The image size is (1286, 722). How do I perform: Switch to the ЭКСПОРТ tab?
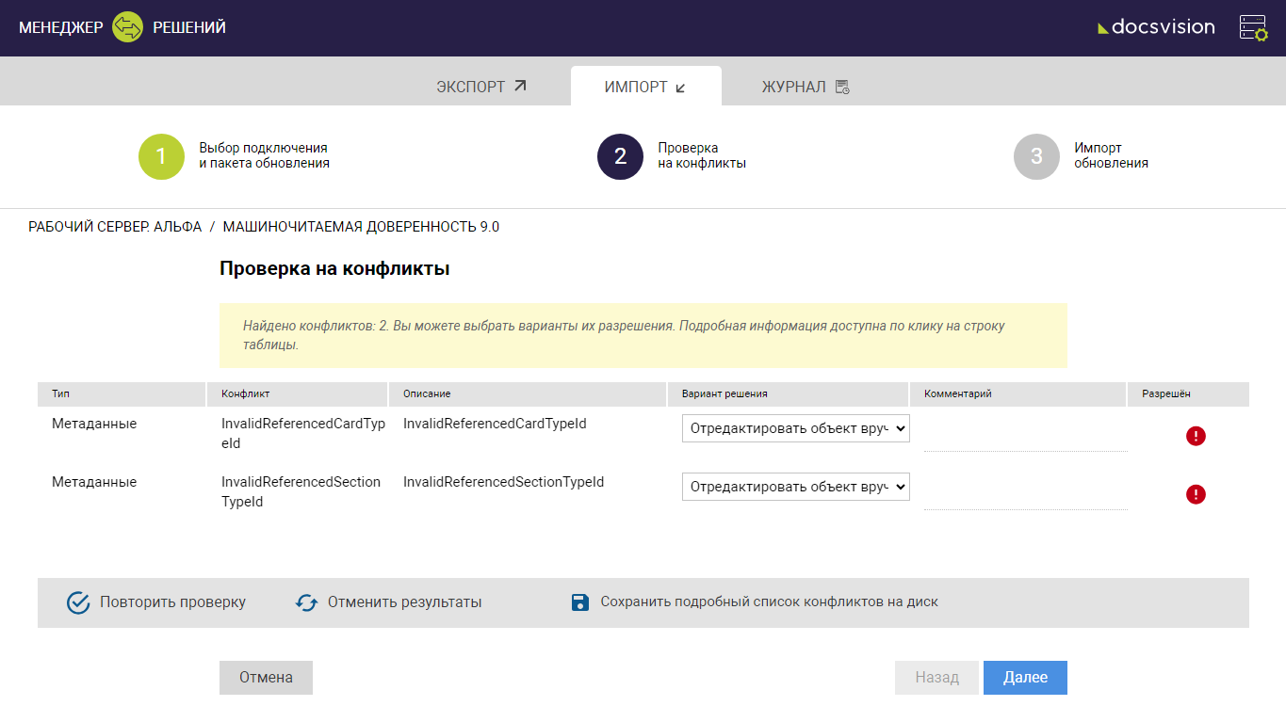pyautogui.click(x=481, y=87)
